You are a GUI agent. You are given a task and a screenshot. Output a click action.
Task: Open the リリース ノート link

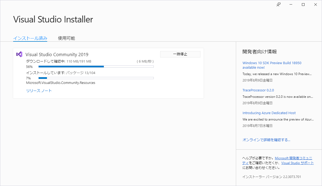(x=39, y=91)
